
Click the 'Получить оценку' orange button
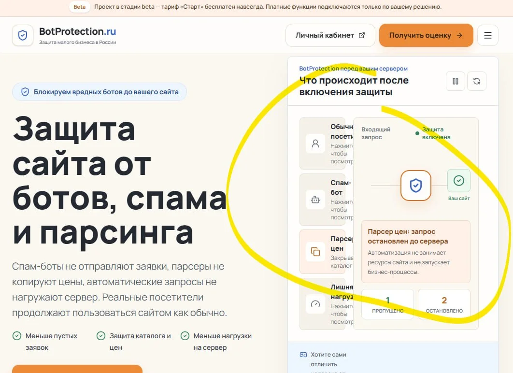pos(426,35)
